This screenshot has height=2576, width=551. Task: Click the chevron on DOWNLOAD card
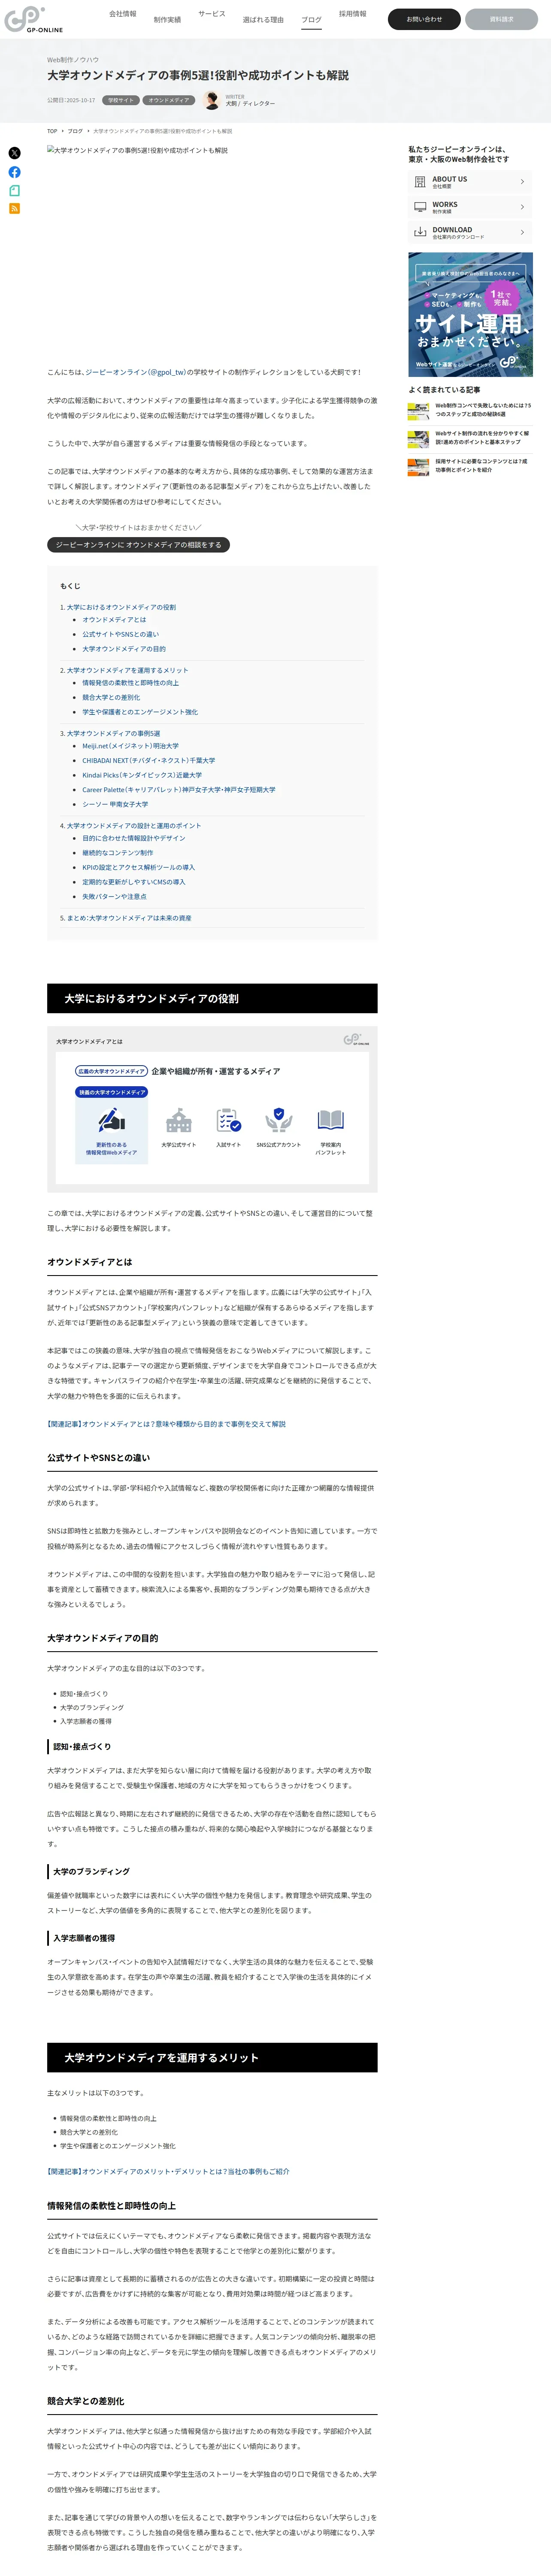coord(522,232)
